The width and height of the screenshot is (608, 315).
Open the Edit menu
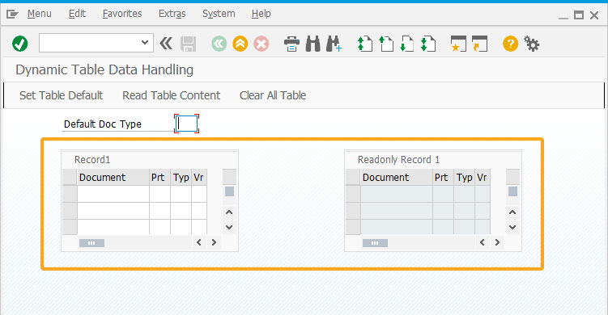click(77, 14)
